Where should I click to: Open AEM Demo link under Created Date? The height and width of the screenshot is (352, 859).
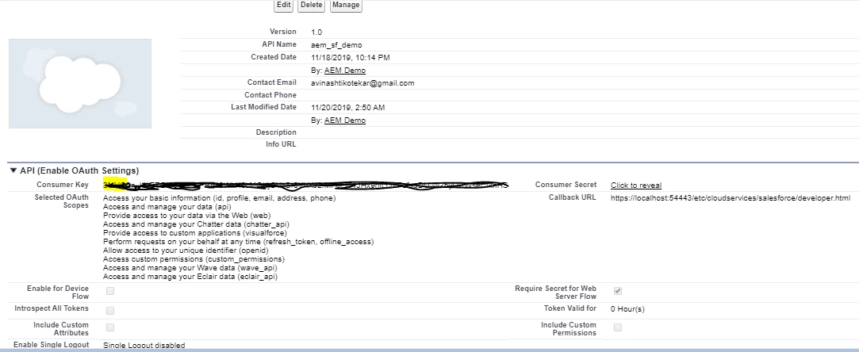click(344, 71)
